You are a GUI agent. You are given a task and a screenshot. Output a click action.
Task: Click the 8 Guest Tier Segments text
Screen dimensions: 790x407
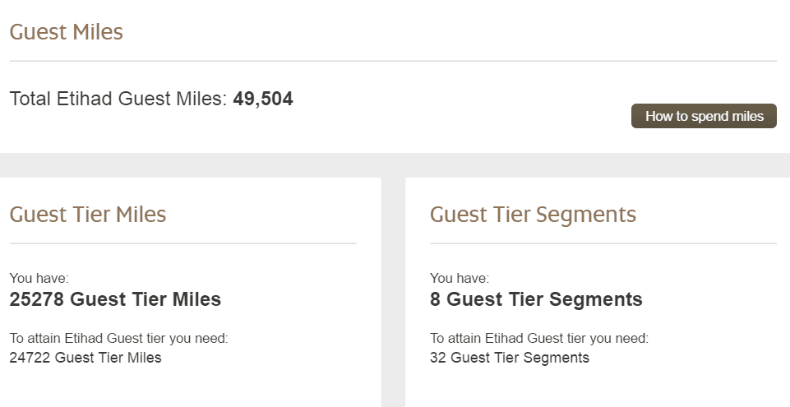tap(536, 299)
